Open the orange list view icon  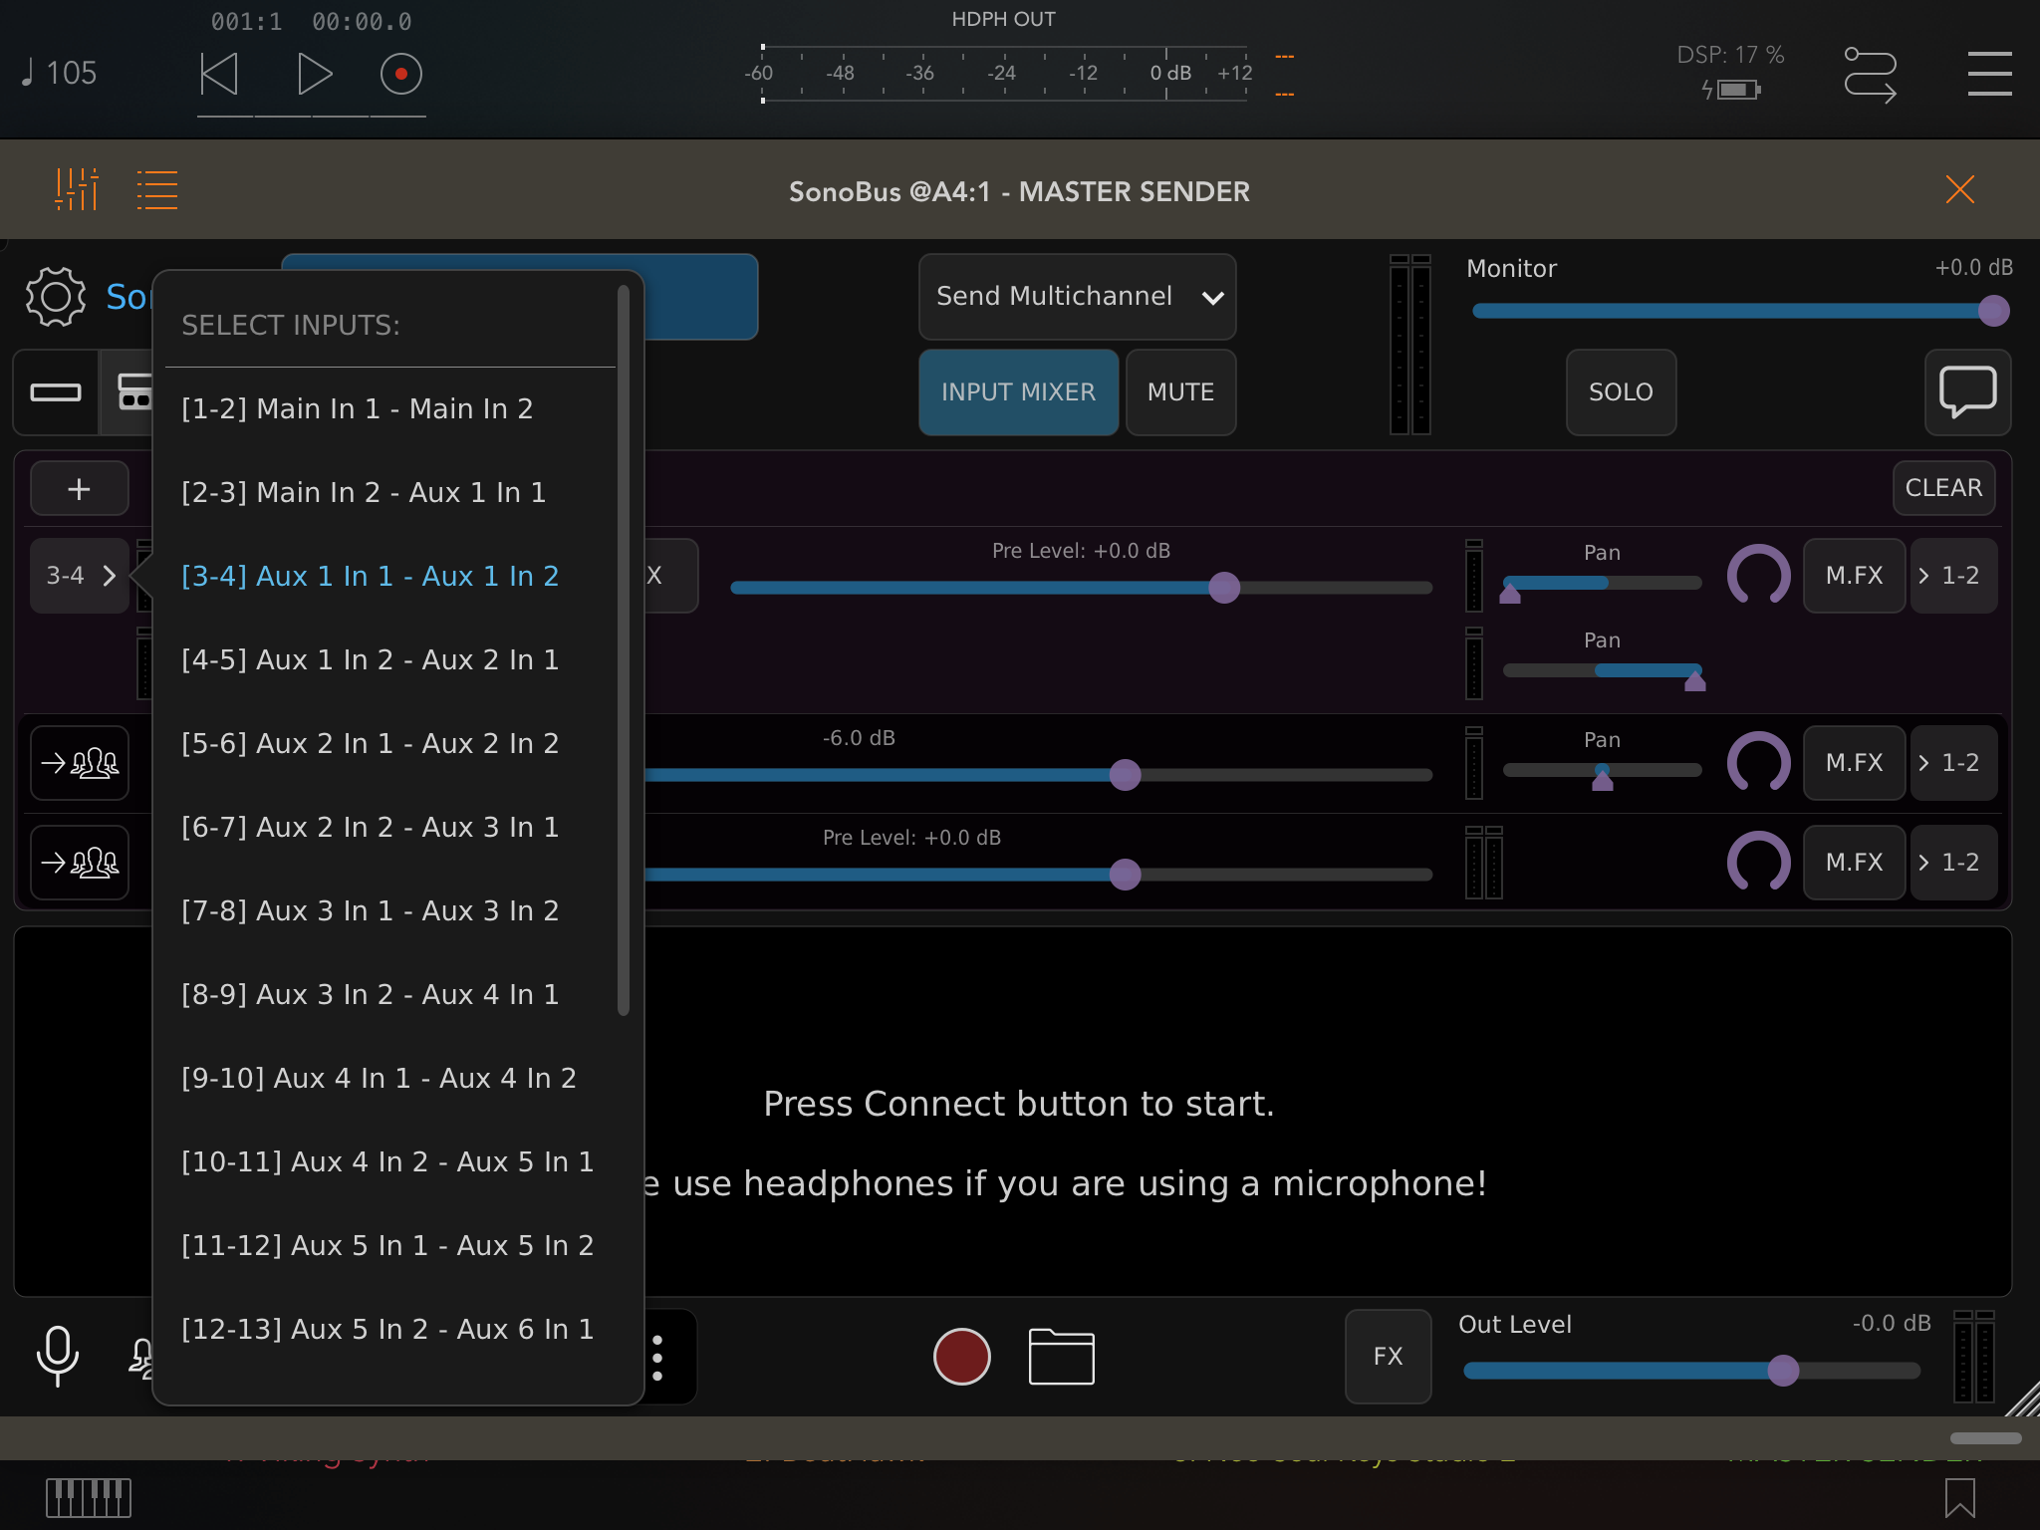[x=156, y=189]
